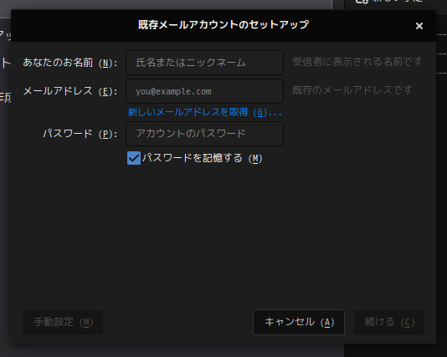447x357 pixels.
Task: Click the メールアドレス (E) label
Action: (70, 91)
